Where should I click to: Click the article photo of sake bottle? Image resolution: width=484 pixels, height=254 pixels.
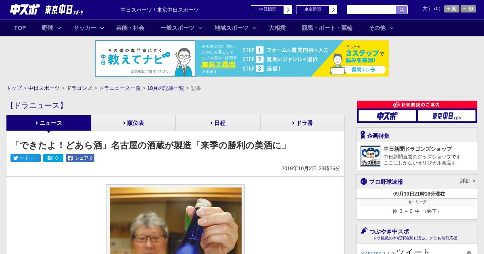coord(175,221)
